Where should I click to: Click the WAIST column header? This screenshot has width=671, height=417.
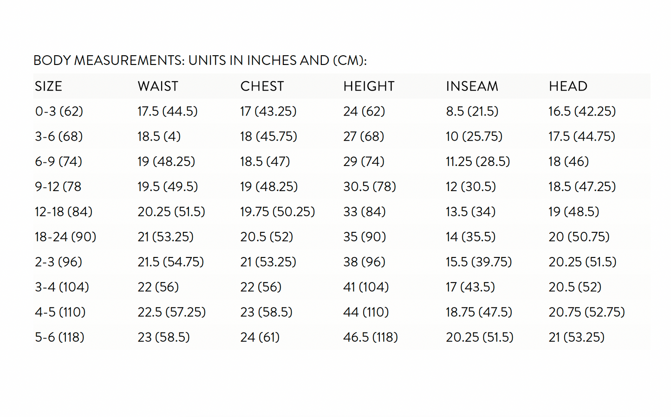pos(158,86)
